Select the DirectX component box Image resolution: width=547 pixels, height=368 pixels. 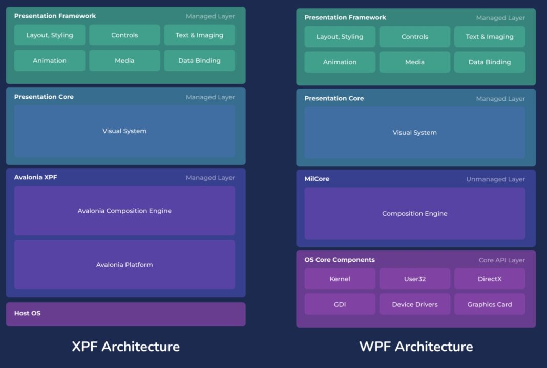pos(490,279)
